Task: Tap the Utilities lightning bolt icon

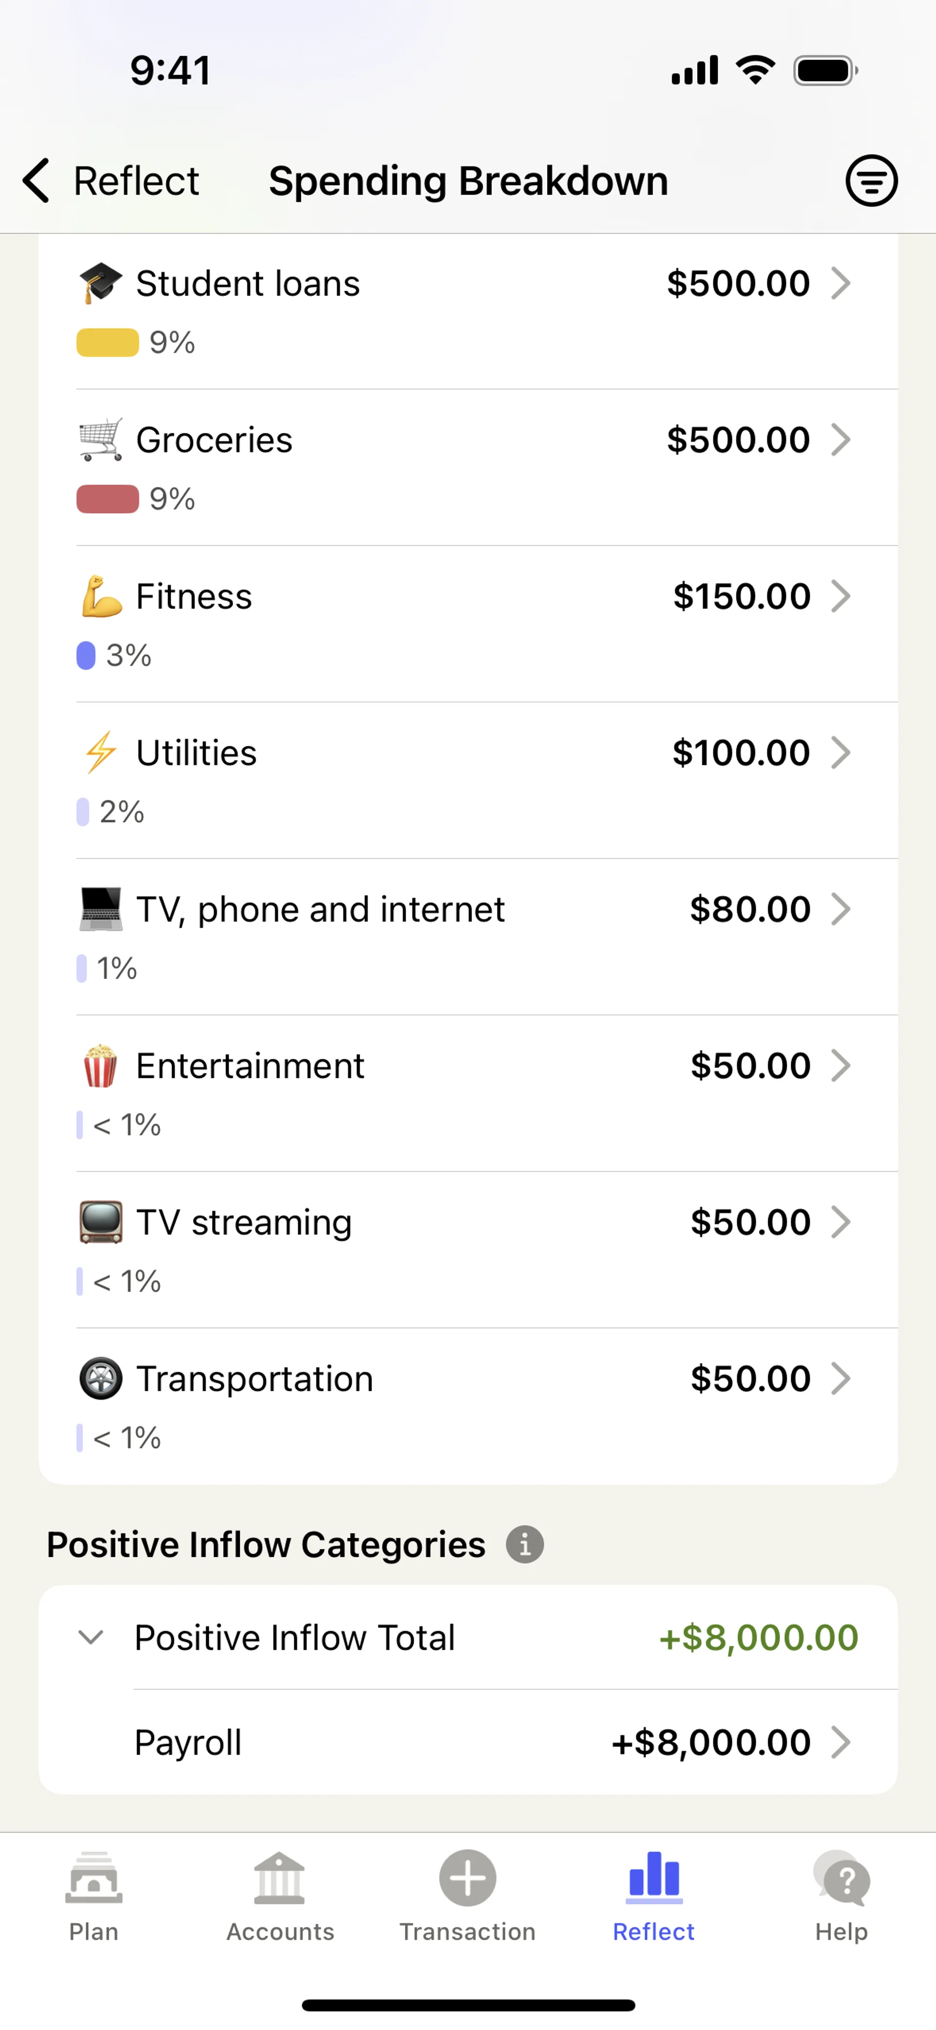Action: (101, 753)
